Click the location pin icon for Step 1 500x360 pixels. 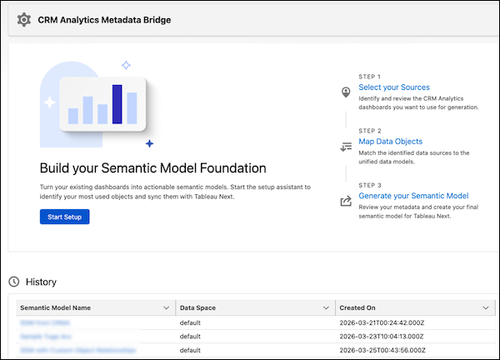[346, 92]
